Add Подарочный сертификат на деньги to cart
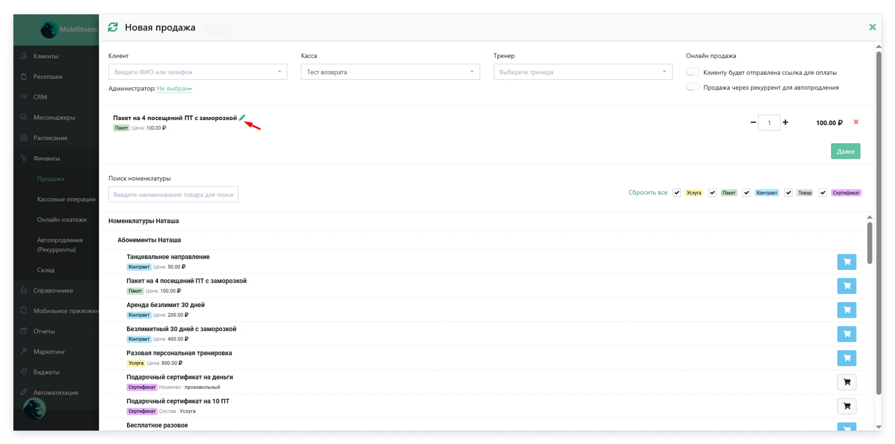 tap(847, 382)
